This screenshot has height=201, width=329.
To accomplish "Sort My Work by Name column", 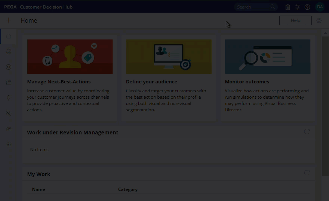I will pos(39,189).
